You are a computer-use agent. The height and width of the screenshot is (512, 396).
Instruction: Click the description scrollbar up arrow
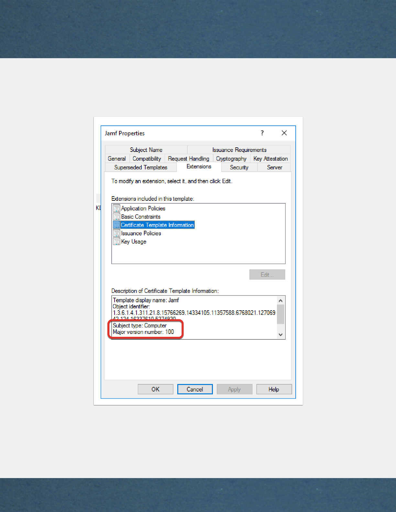(x=280, y=301)
